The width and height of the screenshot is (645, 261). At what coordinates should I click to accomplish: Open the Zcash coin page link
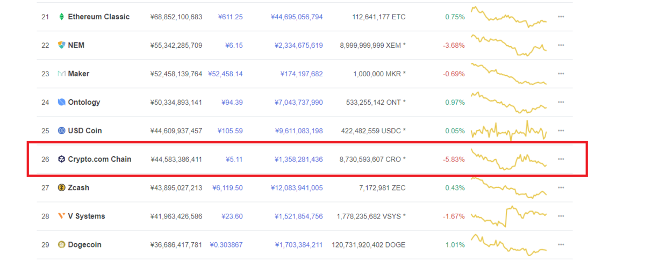[x=78, y=187]
